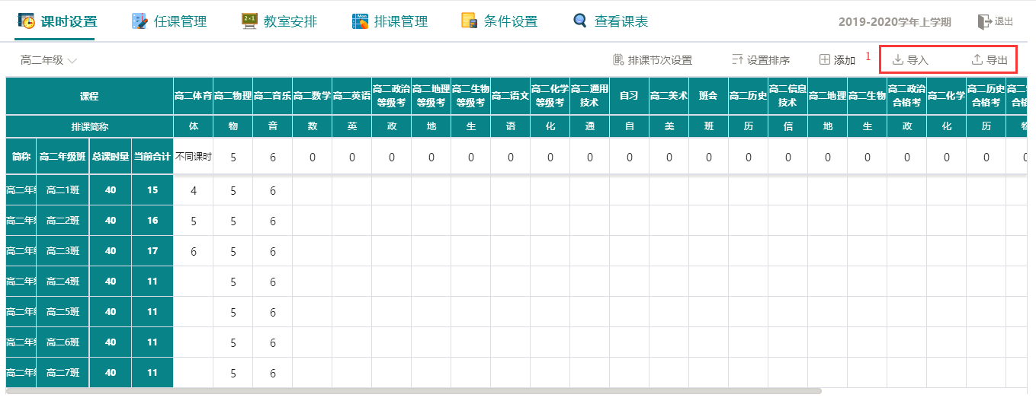Viewport: 1036px width, 401px height.
Task: Select the 班会 column header
Action: click(x=709, y=97)
